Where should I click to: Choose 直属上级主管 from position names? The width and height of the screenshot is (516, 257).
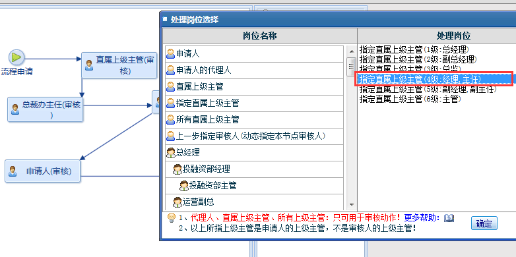coord(254,87)
